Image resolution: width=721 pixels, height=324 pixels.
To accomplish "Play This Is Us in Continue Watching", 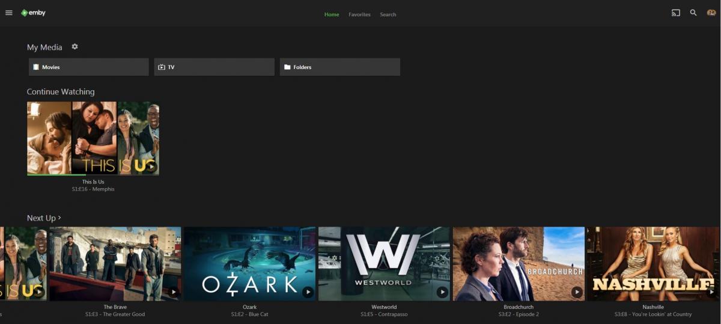I will pyautogui.click(x=150, y=167).
